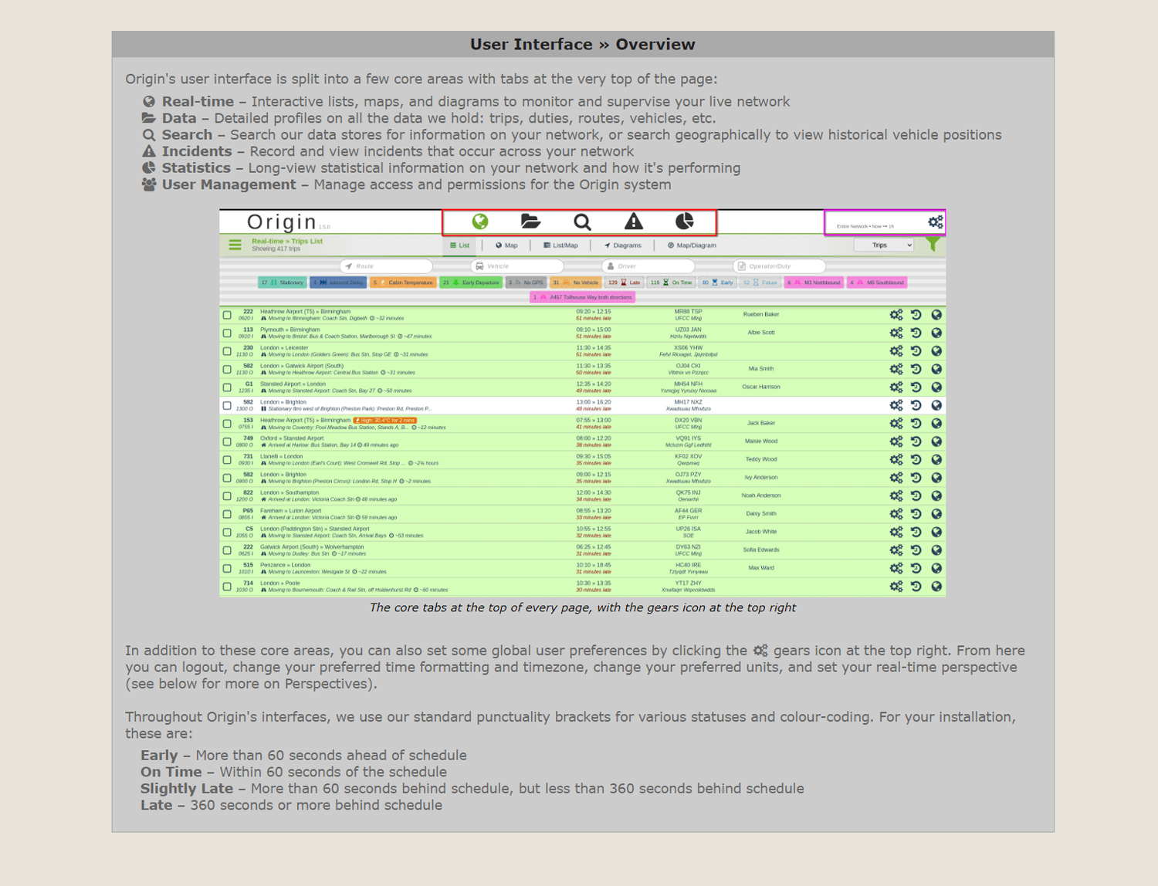Click the Vehicle filter input field
The height and width of the screenshot is (886, 1158).
coord(517,266)
